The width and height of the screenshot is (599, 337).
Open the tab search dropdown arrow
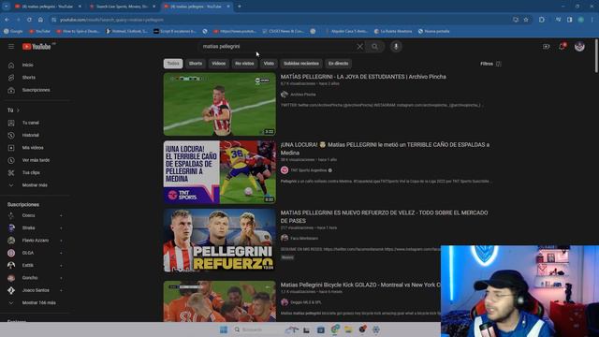[7, 7]
